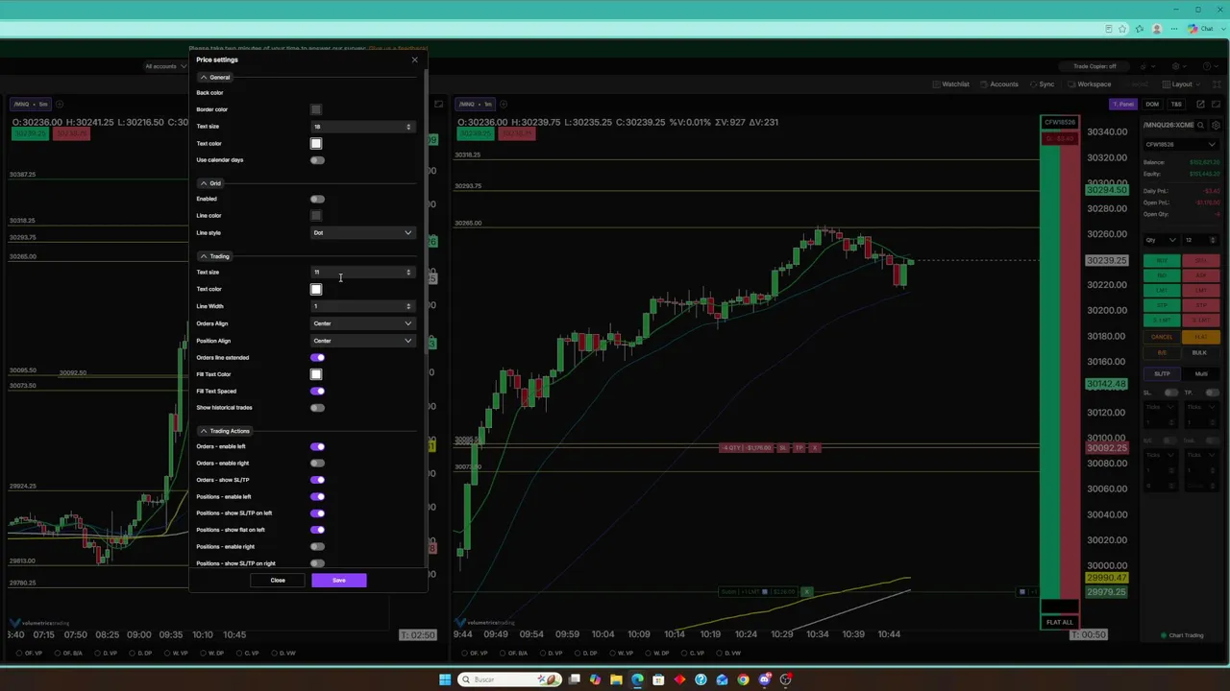
Task: Toggle Fill Text Spaced switch
Action: [317, 391]
